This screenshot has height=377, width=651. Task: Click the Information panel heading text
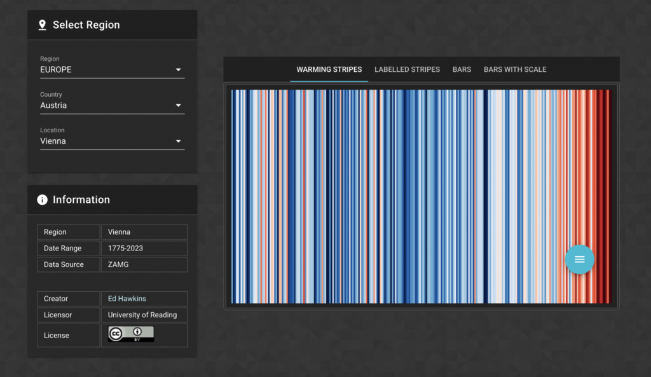[x=81, y=200]
